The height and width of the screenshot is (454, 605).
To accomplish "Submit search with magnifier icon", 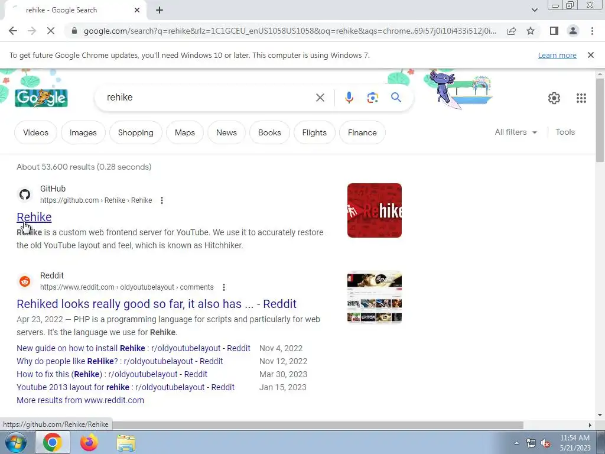I will [x=396, y=98].
